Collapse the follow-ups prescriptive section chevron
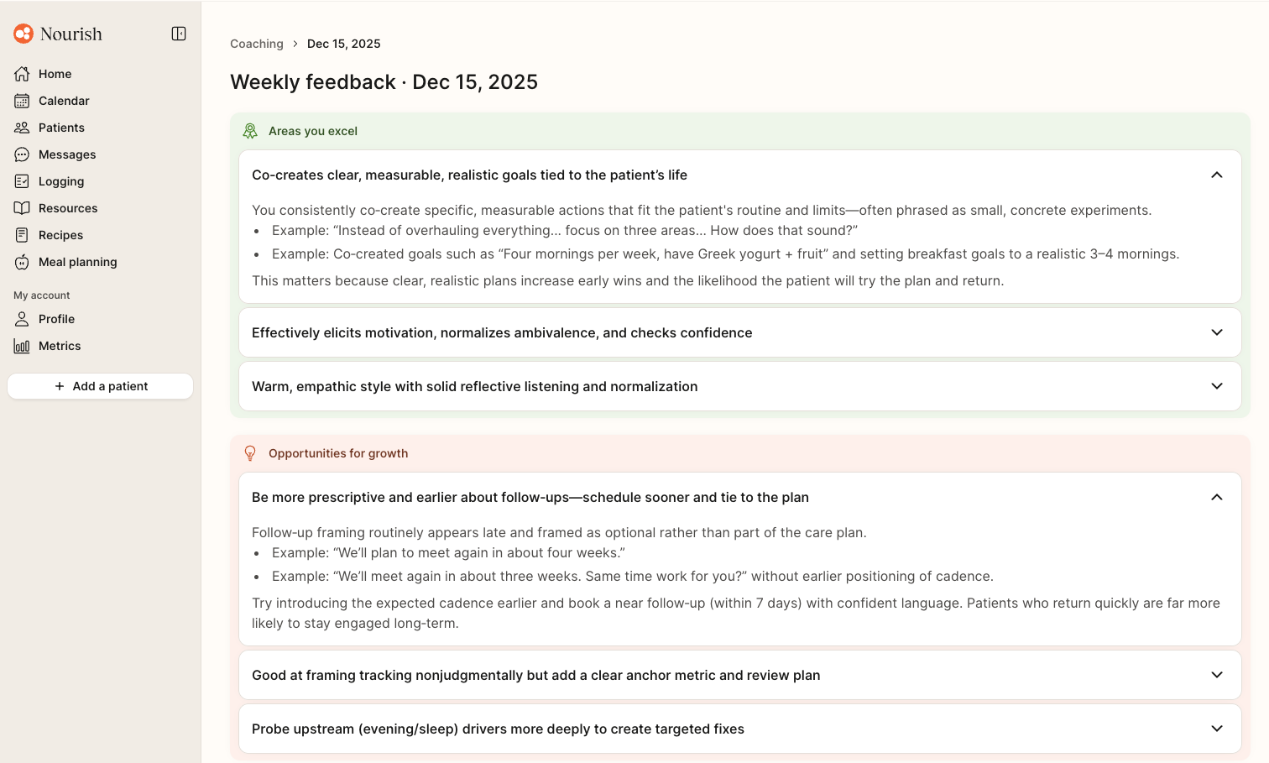 (1217, 497)
